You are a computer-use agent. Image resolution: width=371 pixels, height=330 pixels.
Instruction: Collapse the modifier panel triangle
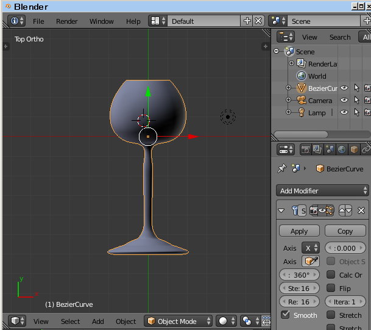281,210
